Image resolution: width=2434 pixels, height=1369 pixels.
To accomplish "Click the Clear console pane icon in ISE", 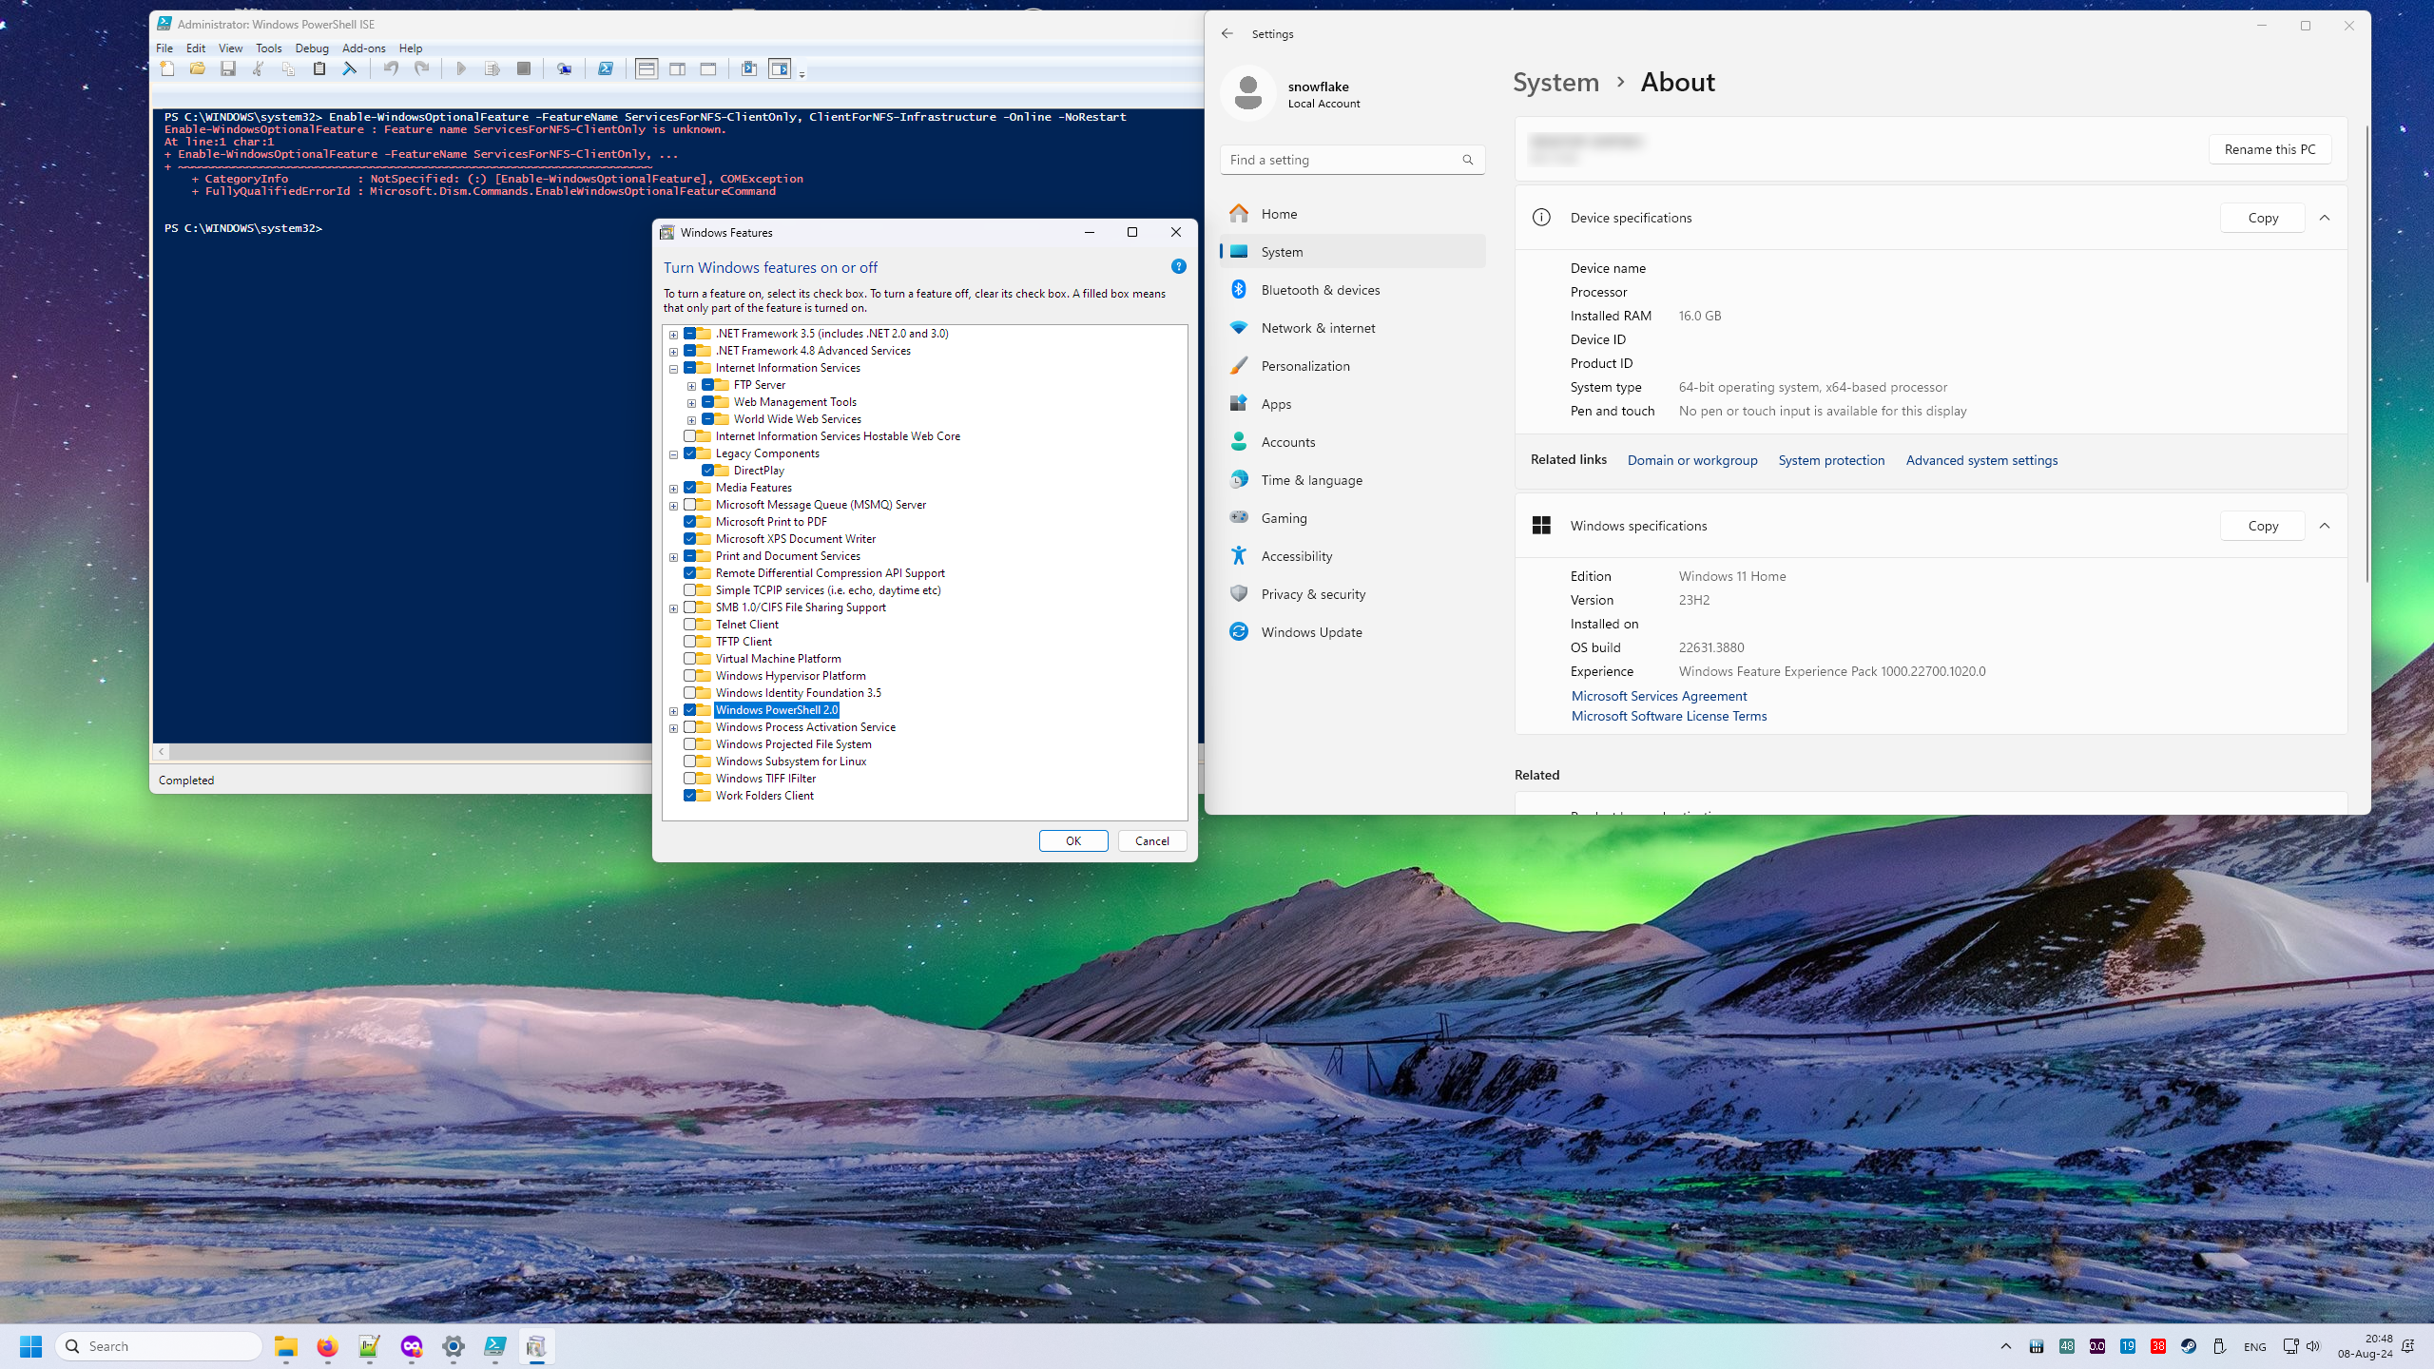I will 350,68.
